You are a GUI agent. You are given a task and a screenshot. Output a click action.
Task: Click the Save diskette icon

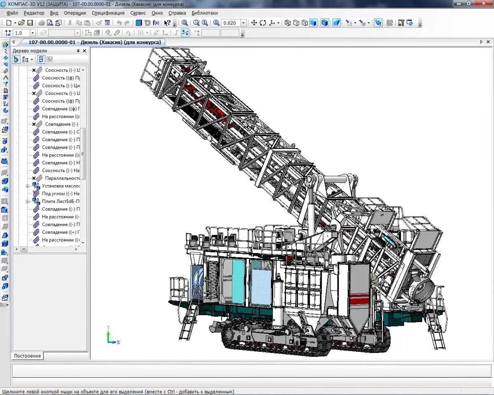point(30,23)
